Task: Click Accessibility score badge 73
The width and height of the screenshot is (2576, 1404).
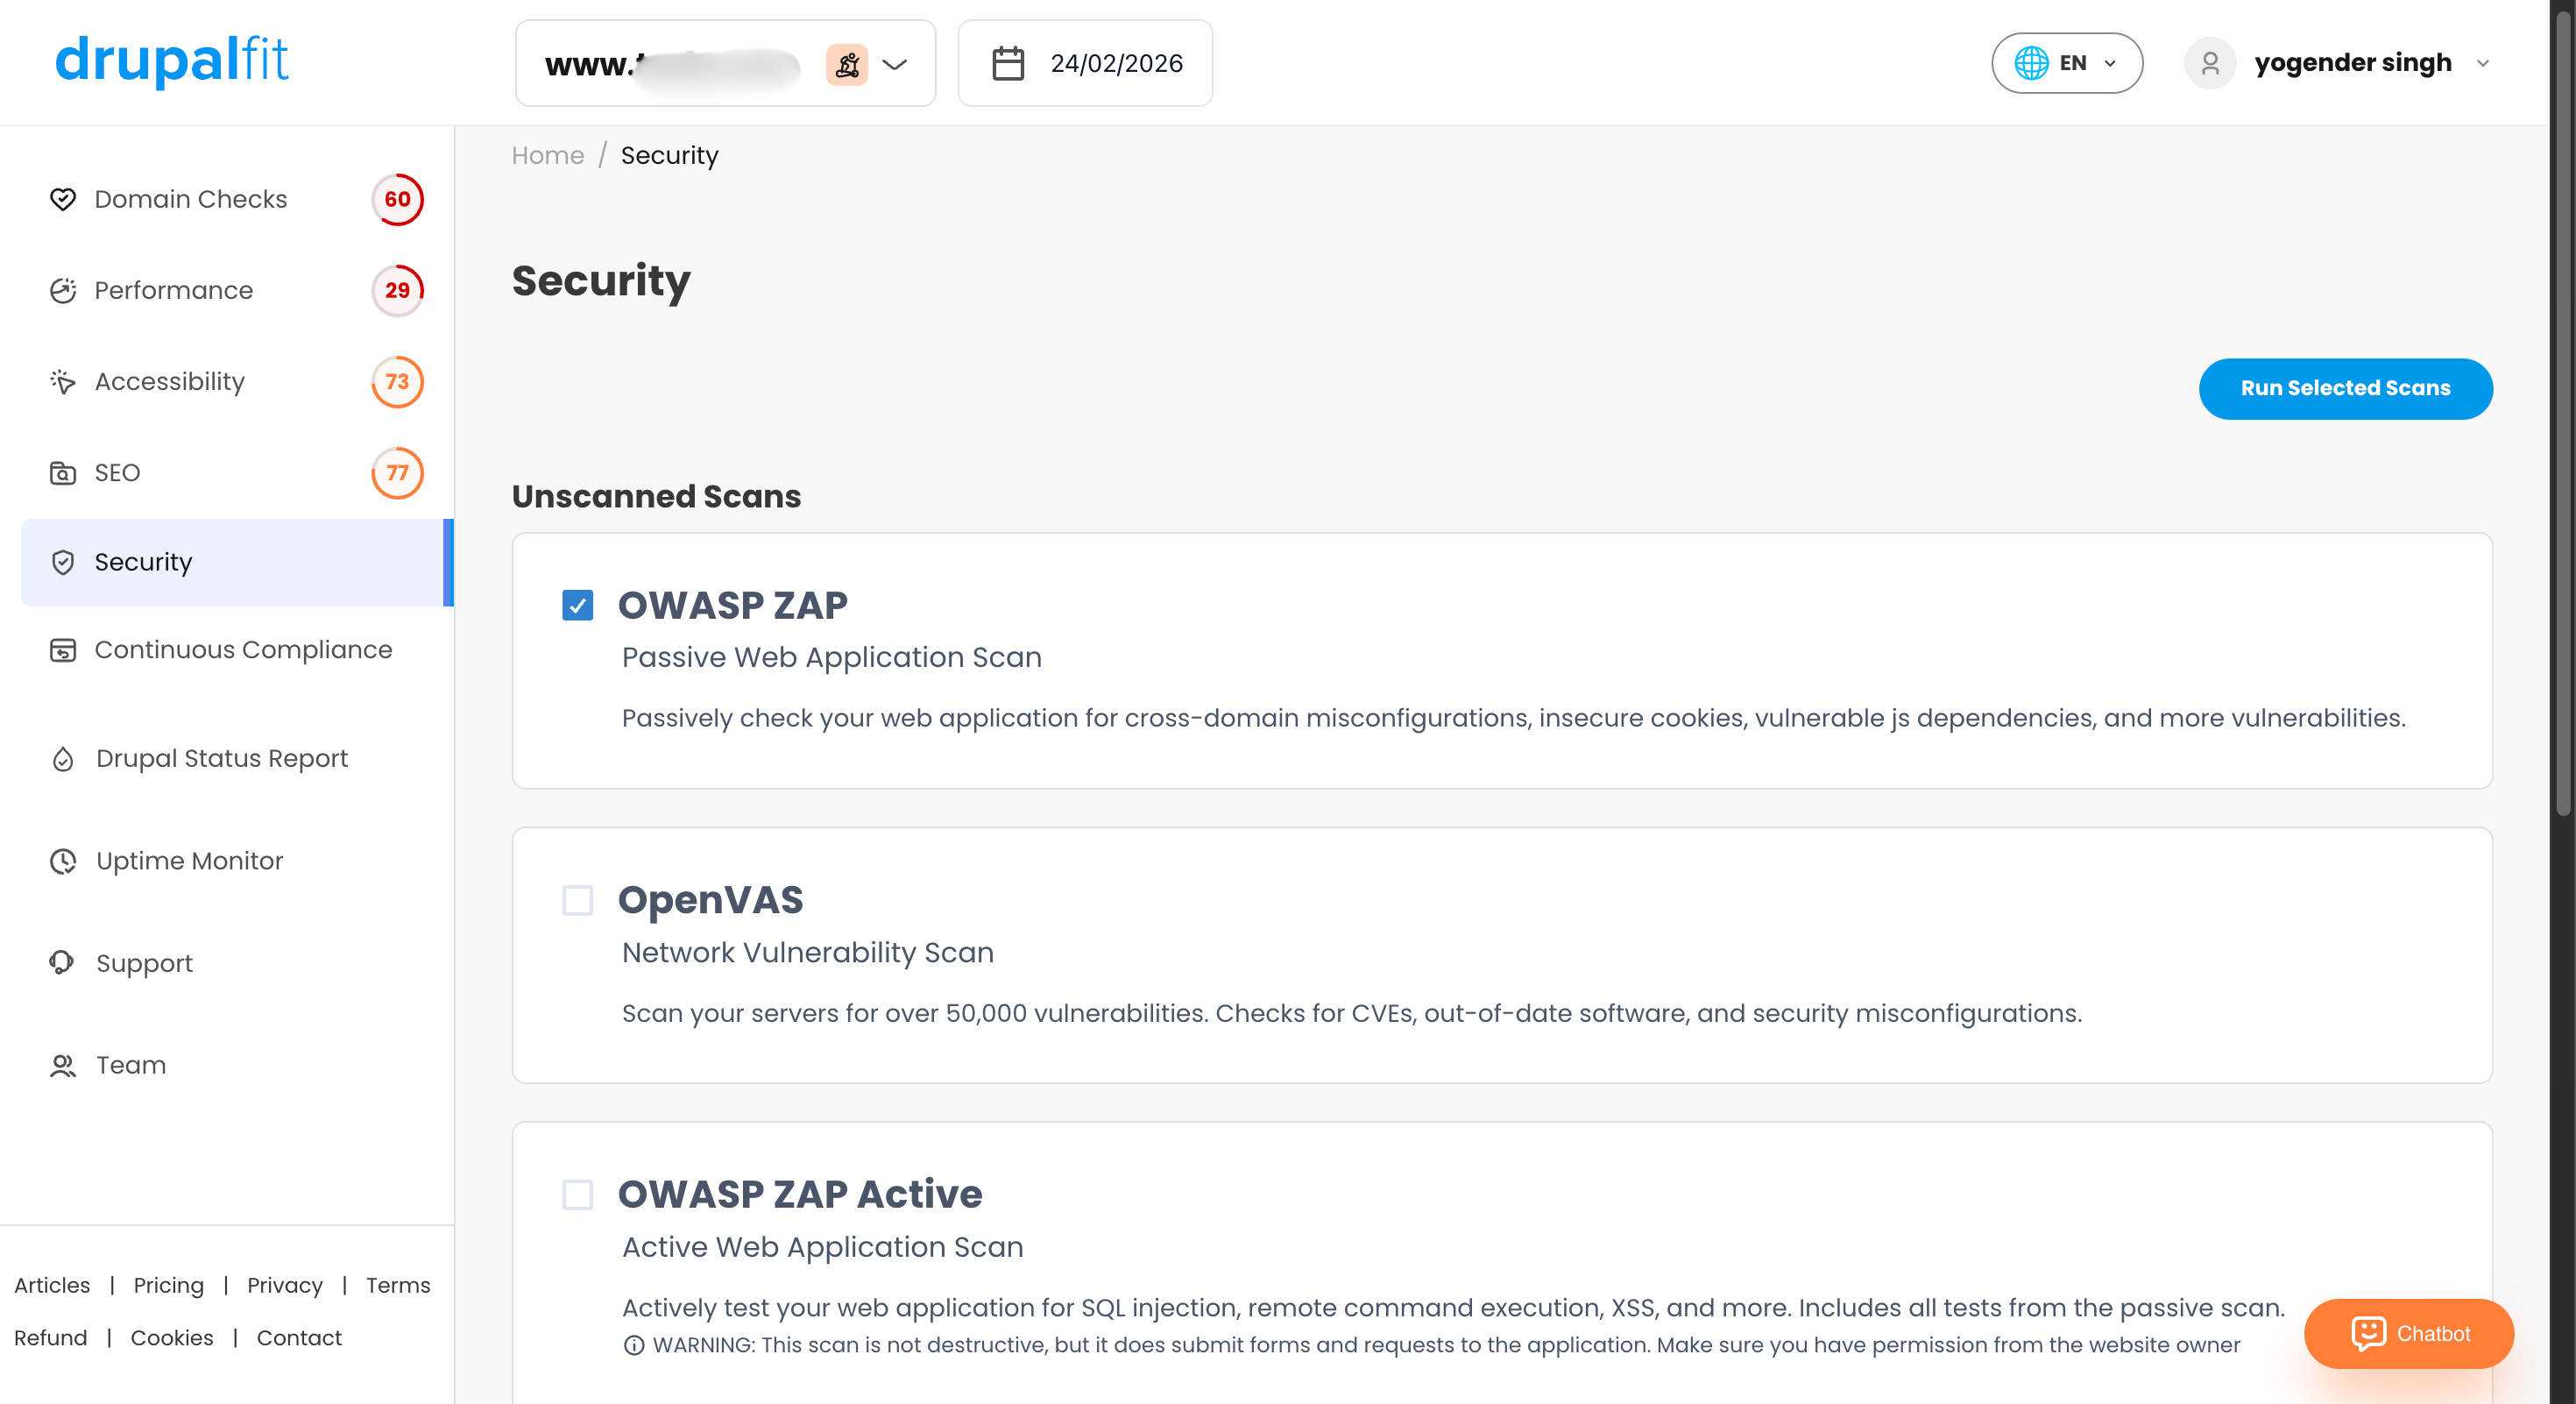Action: [x=398, y=381]
